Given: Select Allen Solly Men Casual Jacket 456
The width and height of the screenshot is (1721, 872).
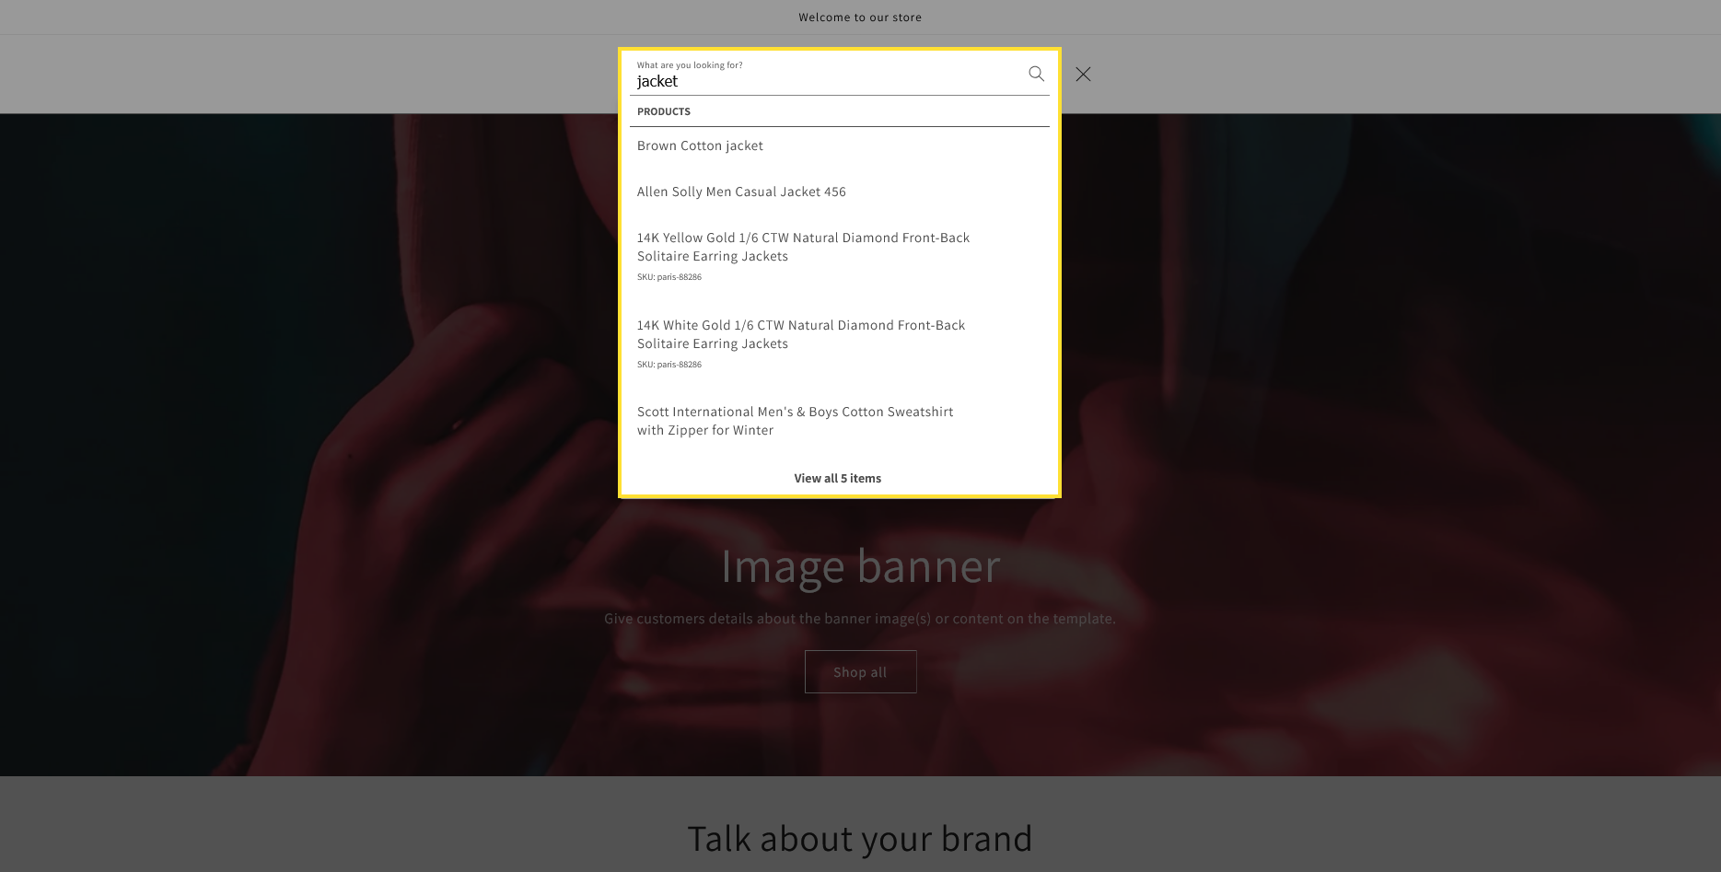Looking at the screenshot, I should tap(741, 192).
